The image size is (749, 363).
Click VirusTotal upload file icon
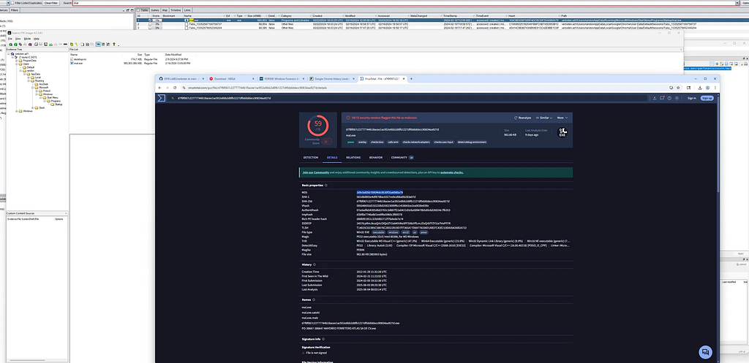click(655, 99)
